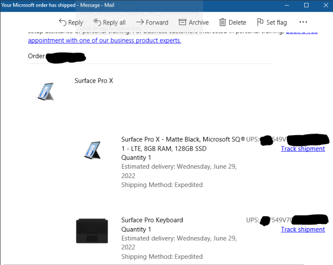Screen dimensions: 333x265
Task: Click the Surface Pro X header thumbnail
Action: coord(46,92)
